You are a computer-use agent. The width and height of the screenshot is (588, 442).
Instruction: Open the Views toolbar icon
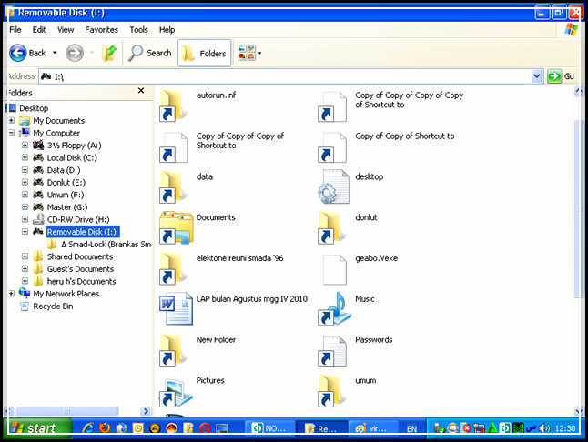click(247, 53)
